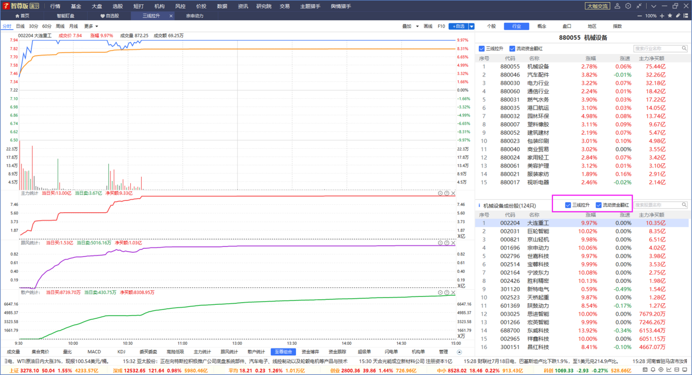Screen dimensions: 692x375
Task: Show the MACD indicator tab
Action: click(94, 352)
